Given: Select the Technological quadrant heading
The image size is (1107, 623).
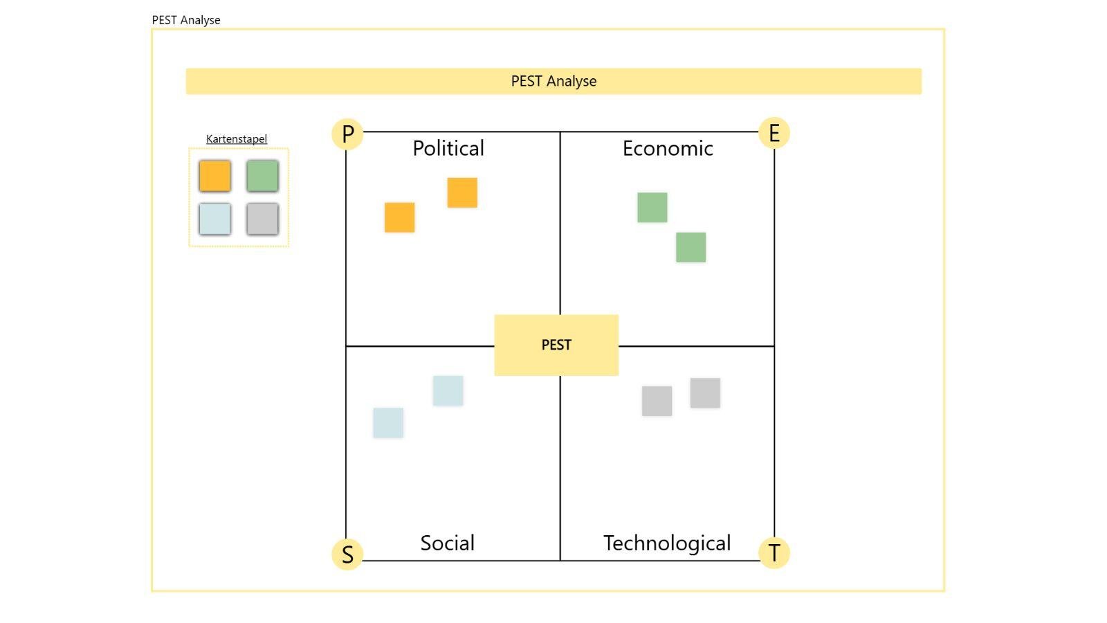Looking at the screenshot, I should [667, 543].
